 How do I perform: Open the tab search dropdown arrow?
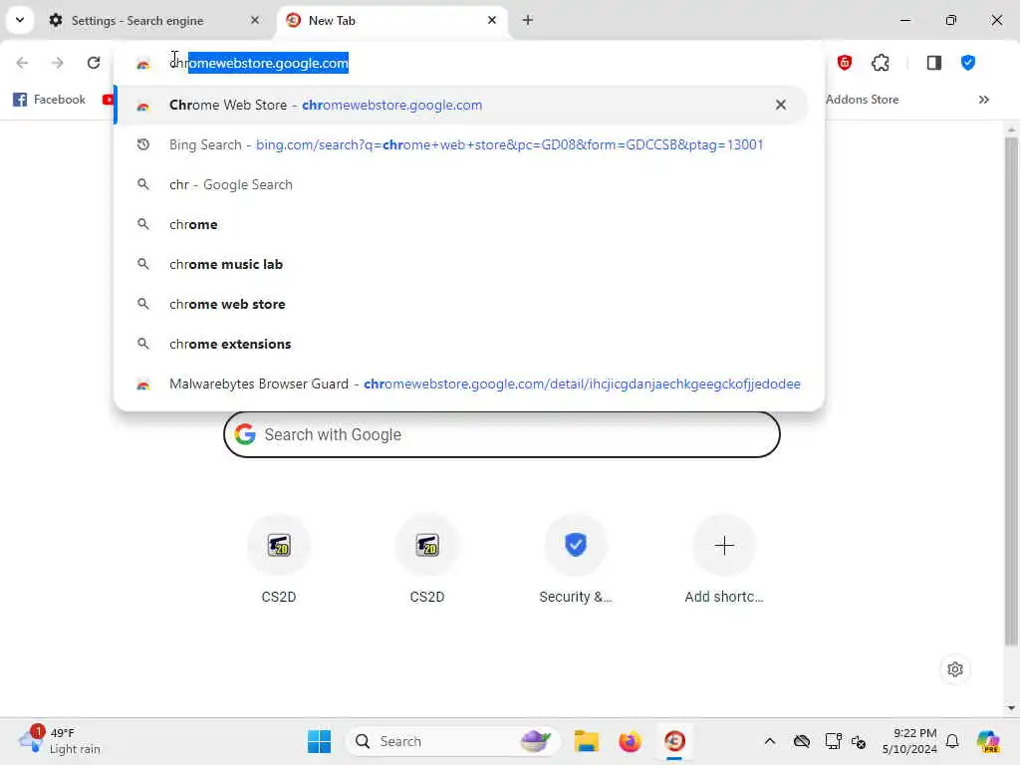pyautogui.click(x=20, y=20)
